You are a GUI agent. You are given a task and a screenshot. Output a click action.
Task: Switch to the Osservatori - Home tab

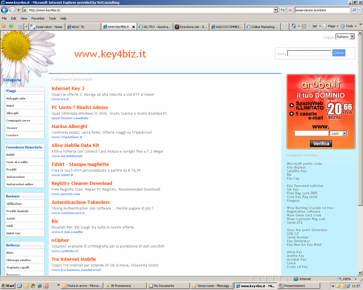point(47,27)
